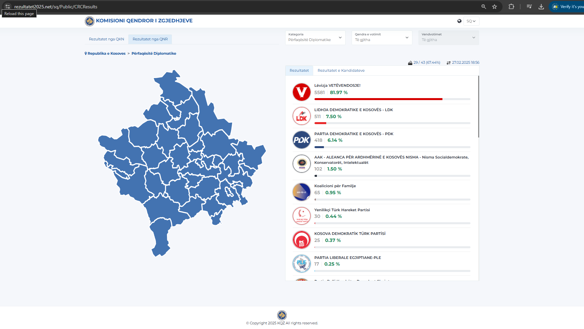Click the Përfaqësitë Diplomatike breadcrumb link
This screenshot has height=329, width=584.
tap(154, 53)
